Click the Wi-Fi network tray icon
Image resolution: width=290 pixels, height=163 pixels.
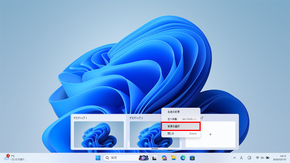coord(257,158)
